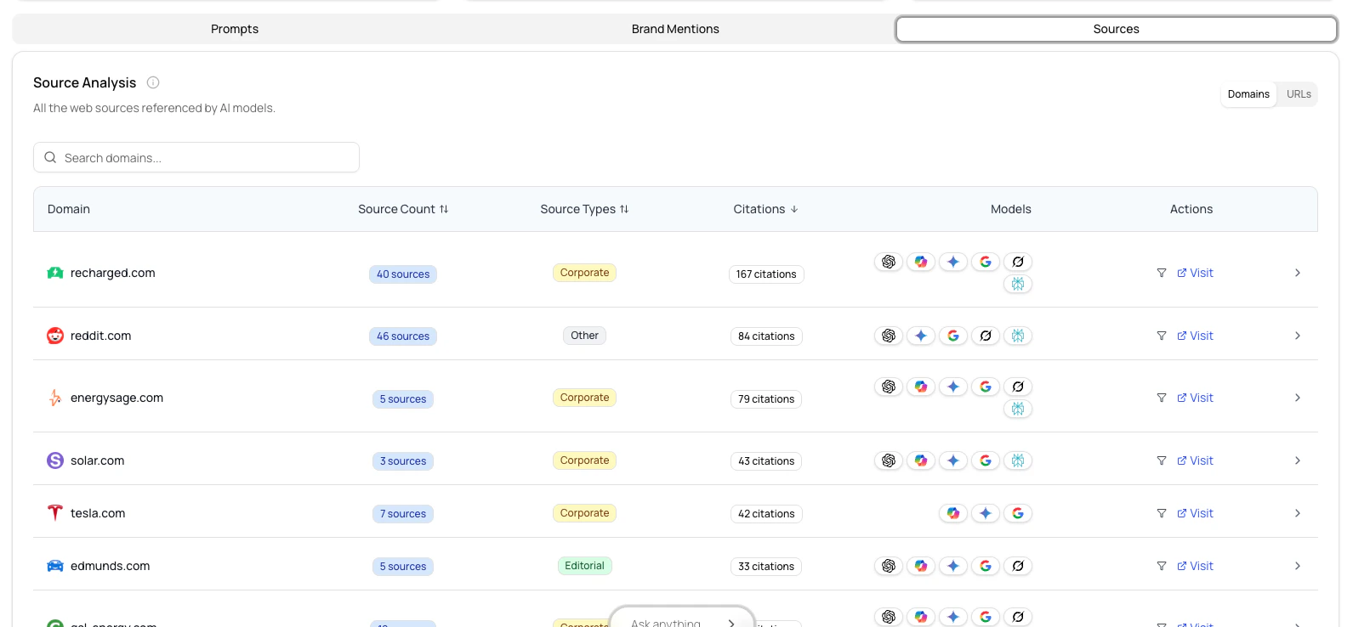Filter by edmunds.com using funnel icon
Screen dimensions: 1353x627
point(1162,566)
